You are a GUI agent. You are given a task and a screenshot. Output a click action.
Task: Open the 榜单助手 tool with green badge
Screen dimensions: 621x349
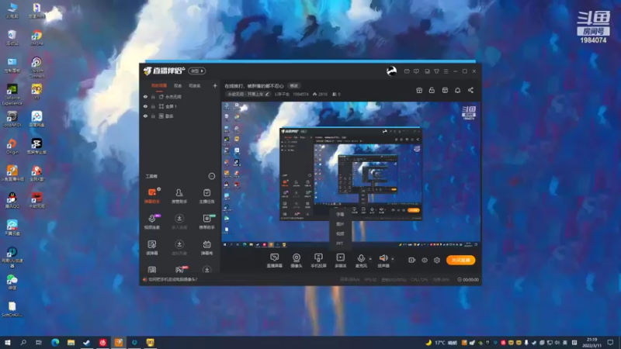coord(206,222)
